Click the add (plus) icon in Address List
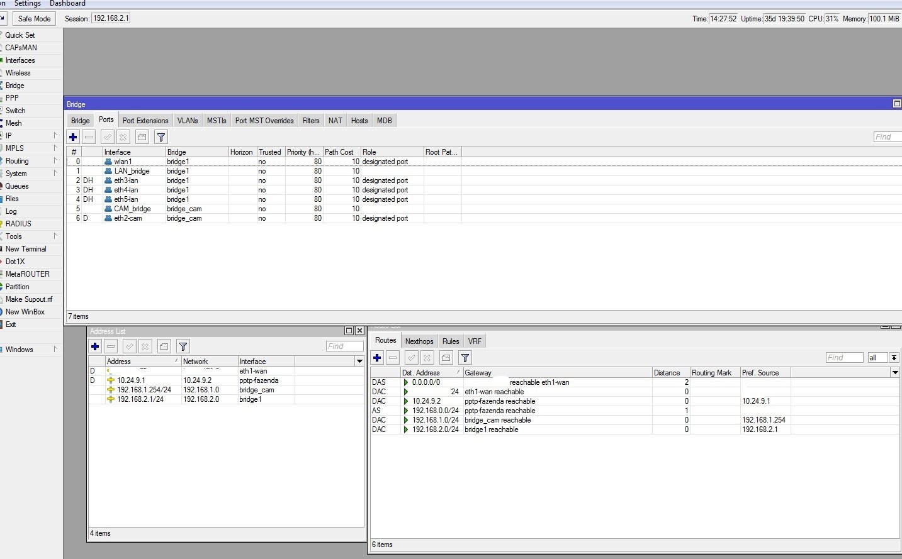The height and width of the screenshot is (559, 902). click(95, 346)
